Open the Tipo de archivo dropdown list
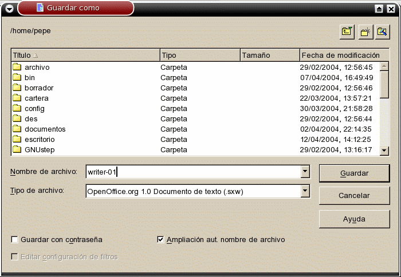Screen dimensions: 401x277 [x=305, y=191]
